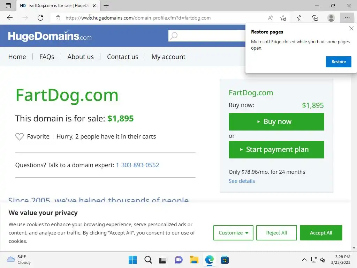
Task: Open a new tab
Action: (x=106, y=6)
